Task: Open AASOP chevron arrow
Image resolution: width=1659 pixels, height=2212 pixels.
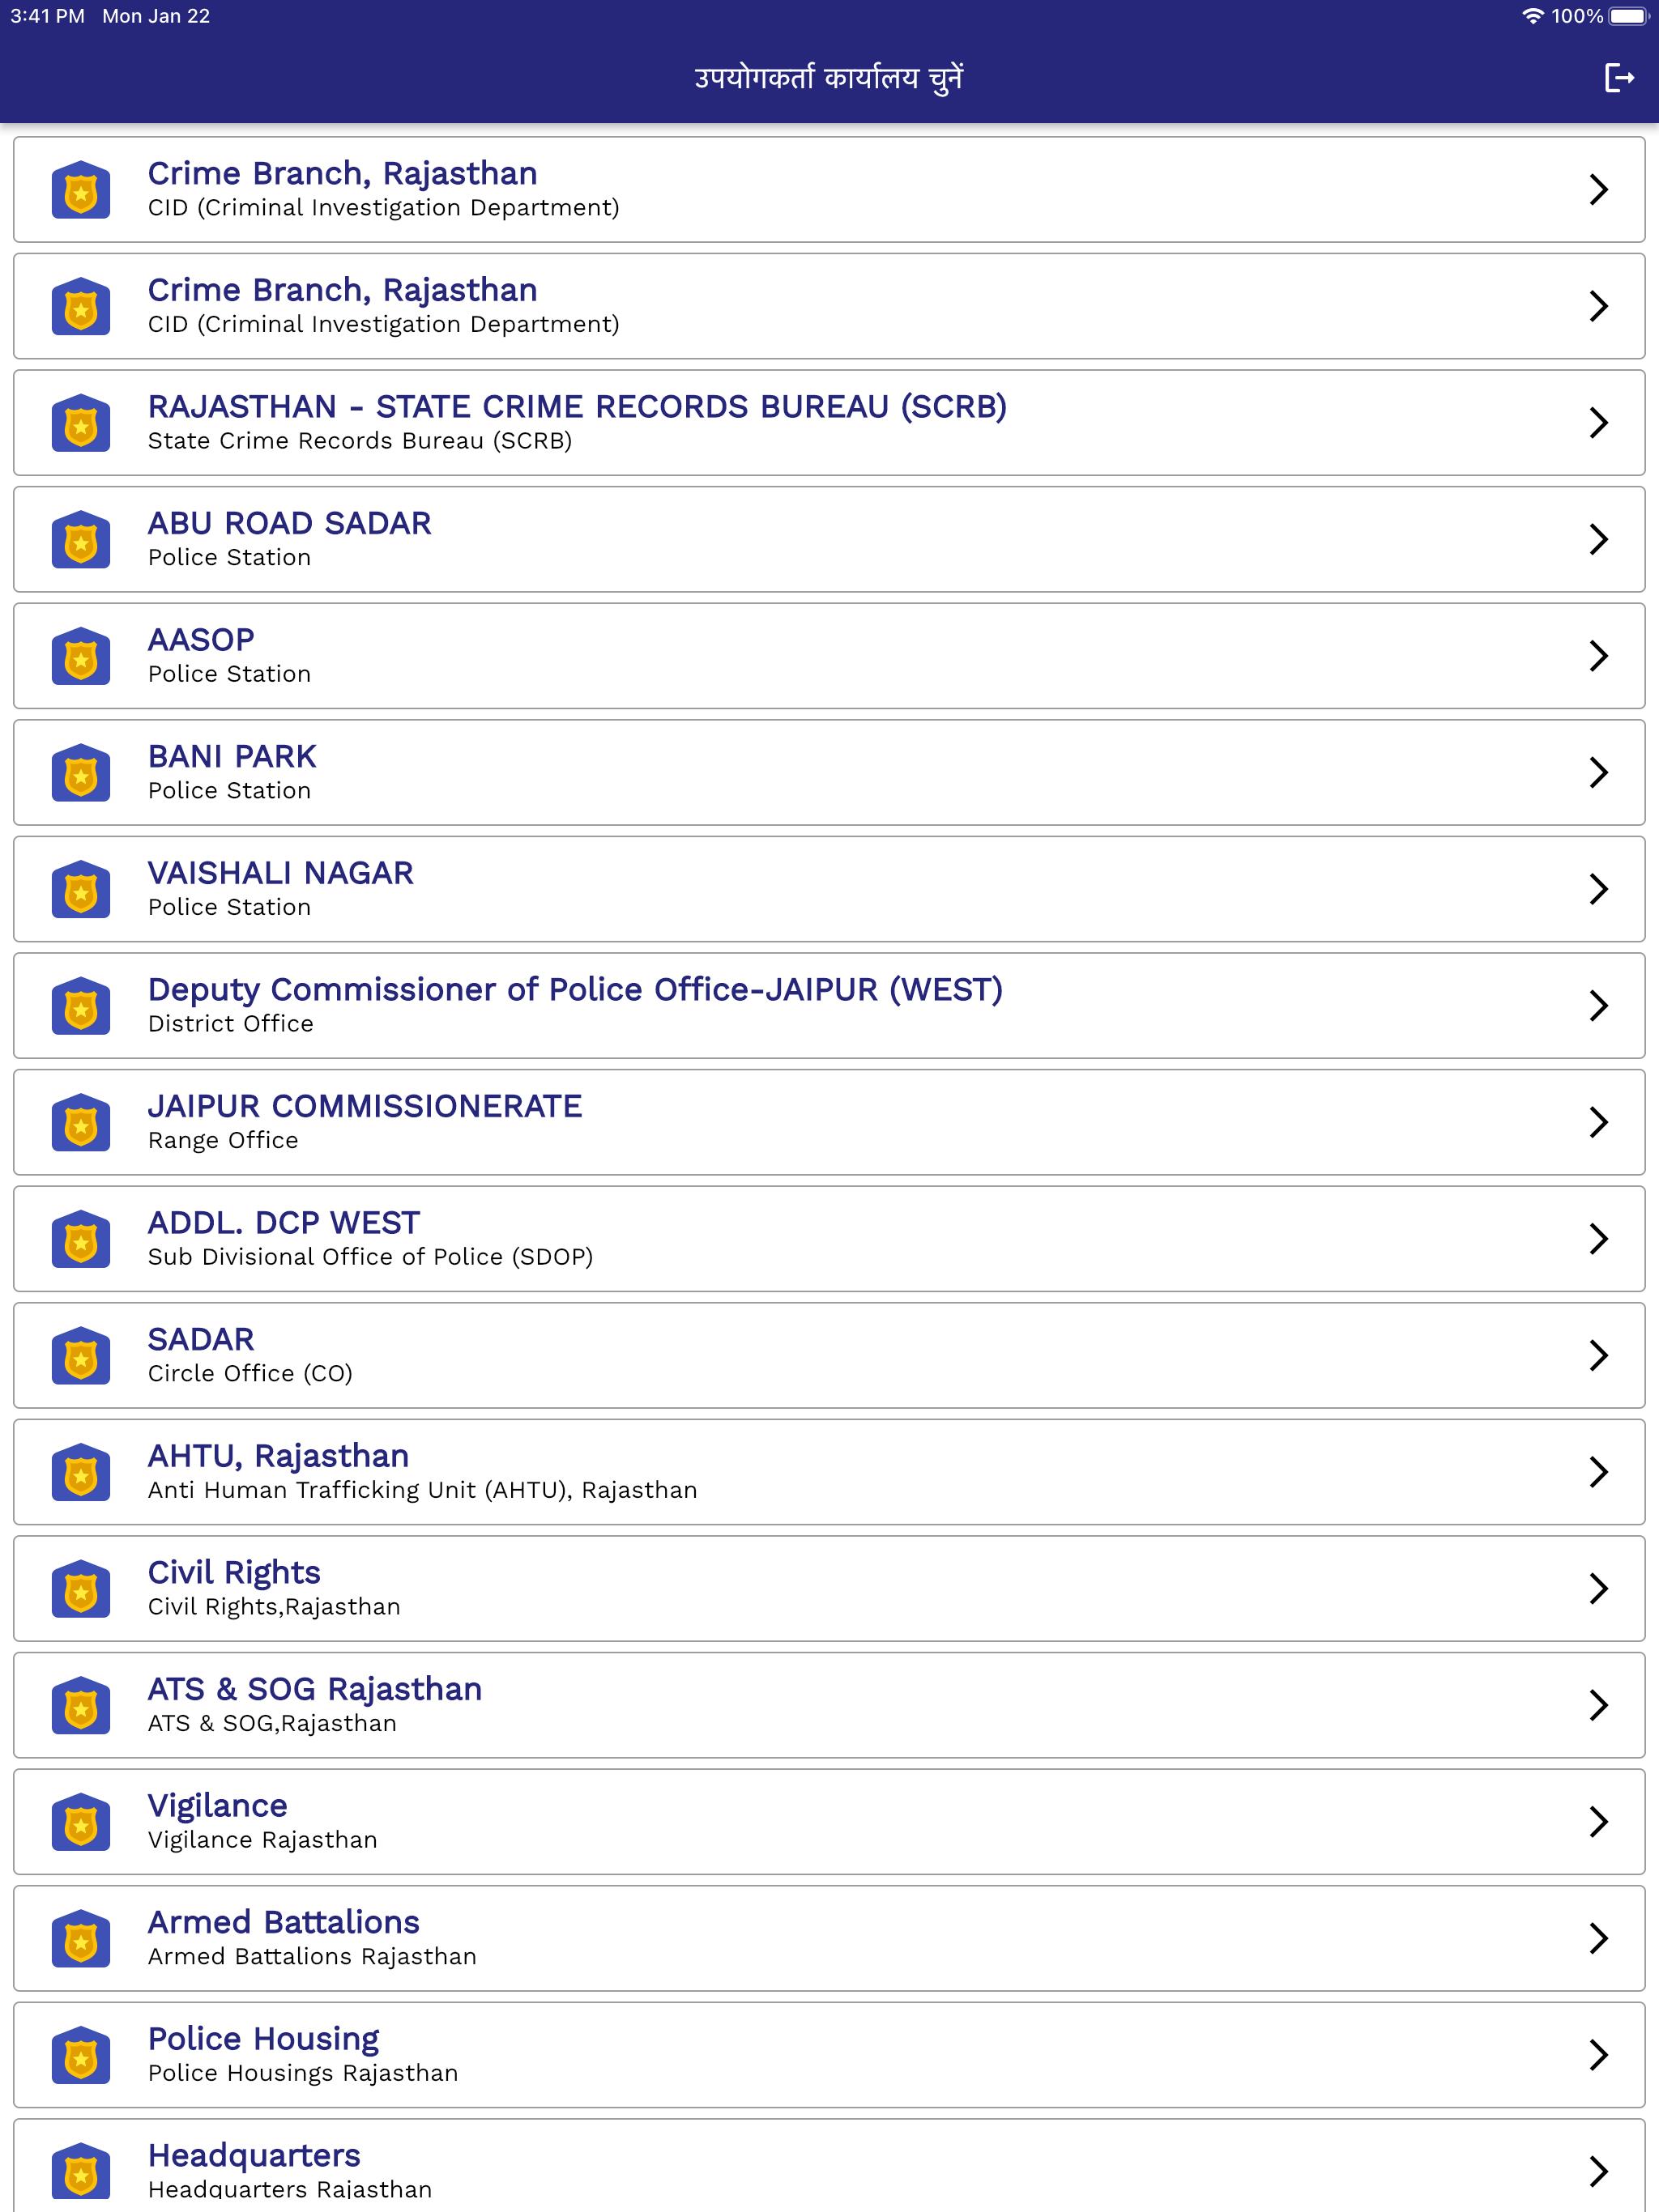Action: coord(1599,656)
